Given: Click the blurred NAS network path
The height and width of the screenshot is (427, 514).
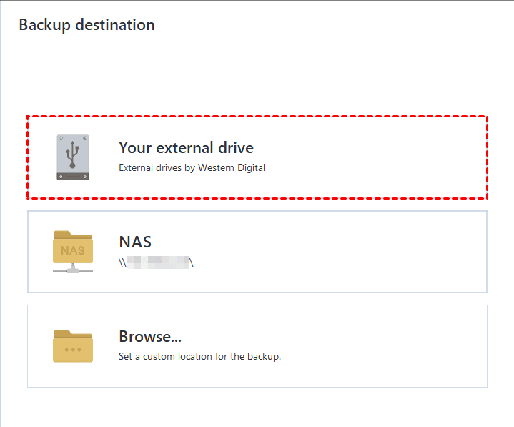Looking at the screenshot, I should pos(157,262).
